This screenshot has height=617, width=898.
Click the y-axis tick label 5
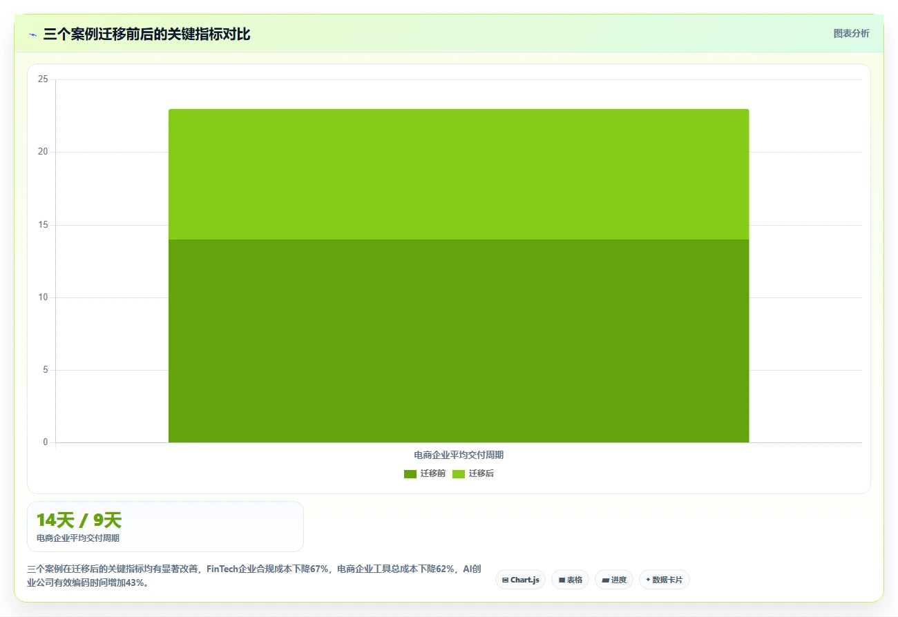[x=46, y=370]
